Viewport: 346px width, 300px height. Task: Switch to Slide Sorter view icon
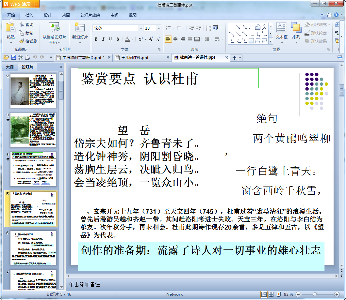click(x=271, y=294)
